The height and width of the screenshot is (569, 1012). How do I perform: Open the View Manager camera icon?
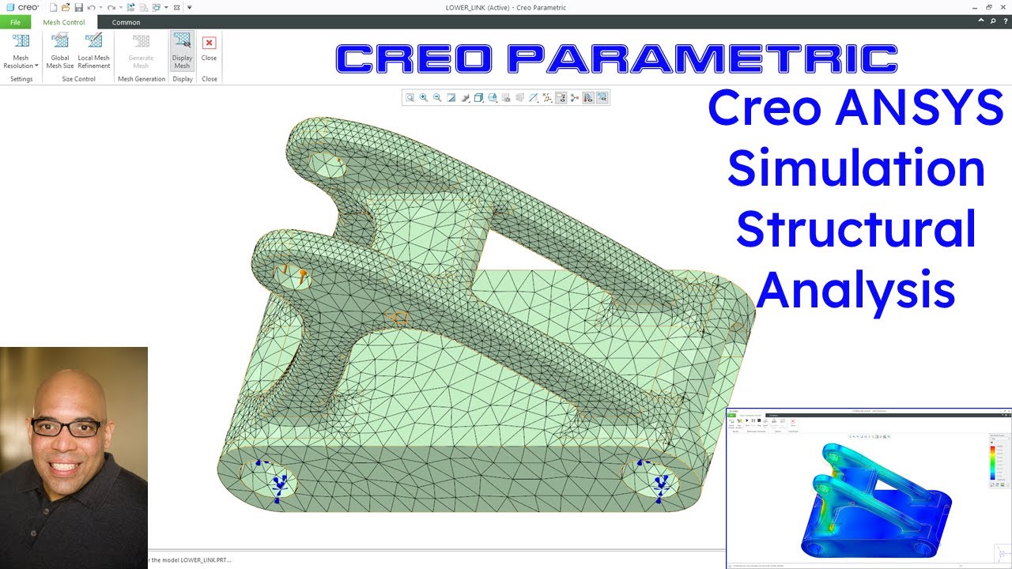tap(506, 98)
